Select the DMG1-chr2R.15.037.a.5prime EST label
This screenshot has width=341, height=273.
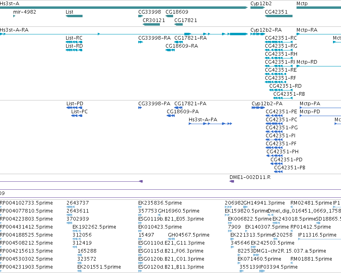pos(290,251)
